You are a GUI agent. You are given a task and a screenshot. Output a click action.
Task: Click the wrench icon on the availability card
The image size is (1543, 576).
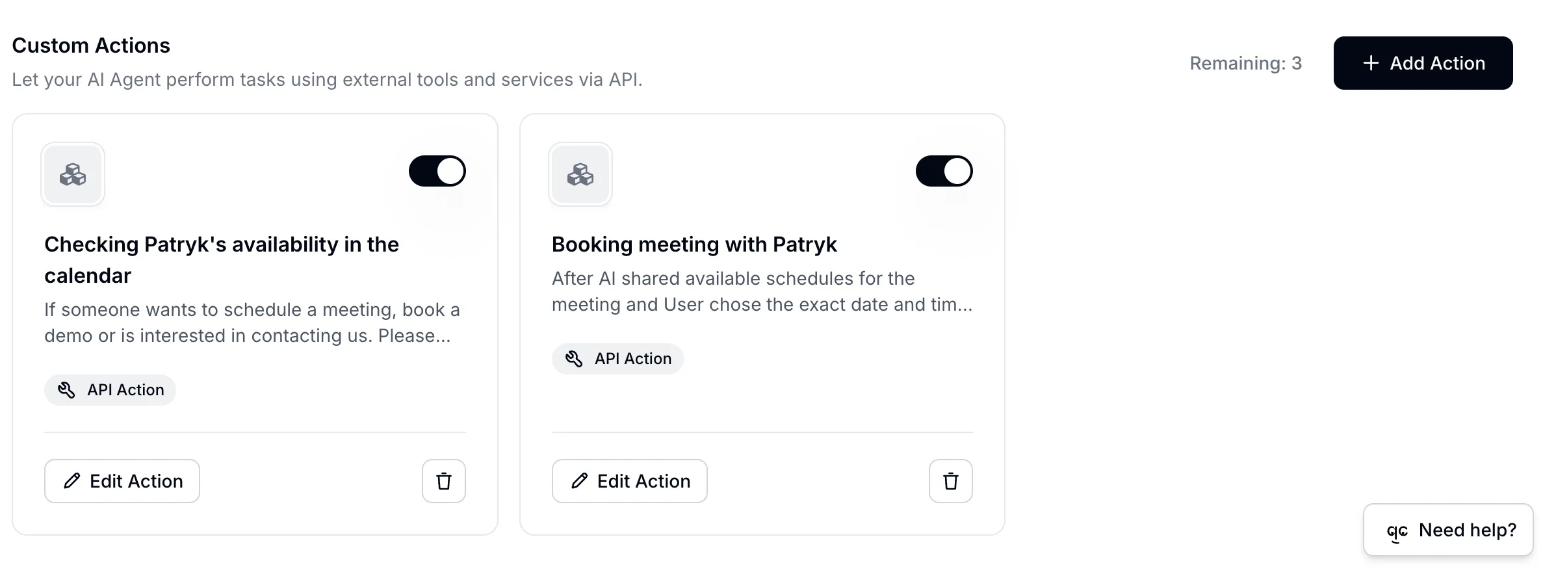click(x=66, y=390)
